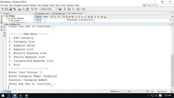Viewport: 174px width, 98px height.
Task: Click the Open Project toolbar icon
Action: click(11, 9)
